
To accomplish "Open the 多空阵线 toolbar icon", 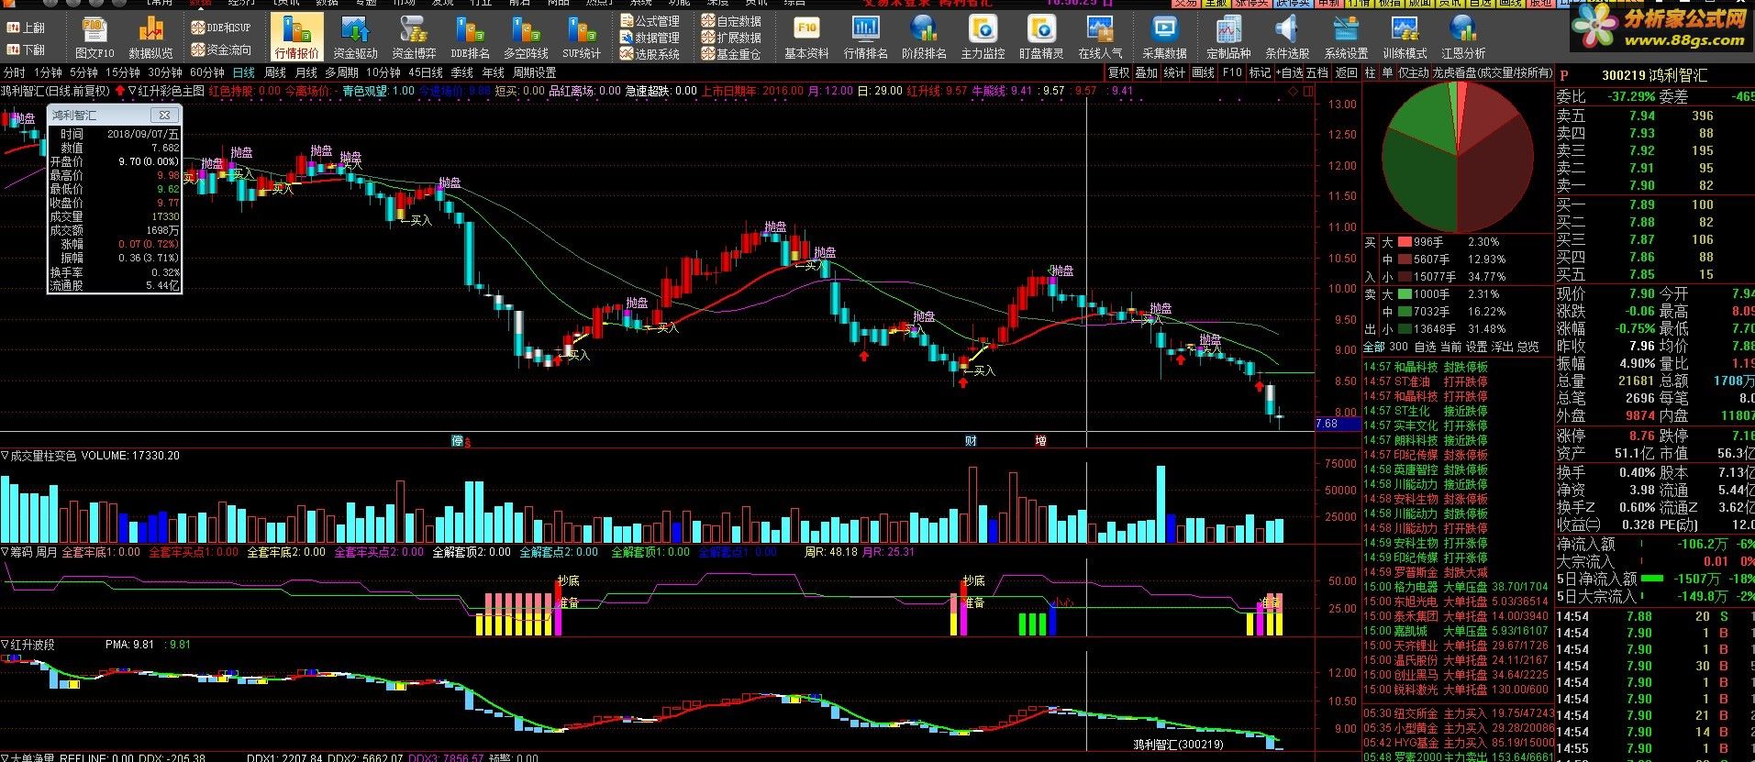I will click(526, 38).
